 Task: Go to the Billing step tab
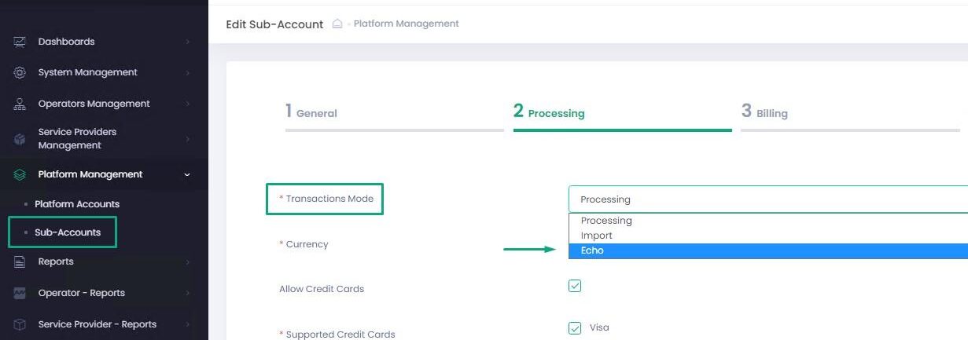(765, 113)
